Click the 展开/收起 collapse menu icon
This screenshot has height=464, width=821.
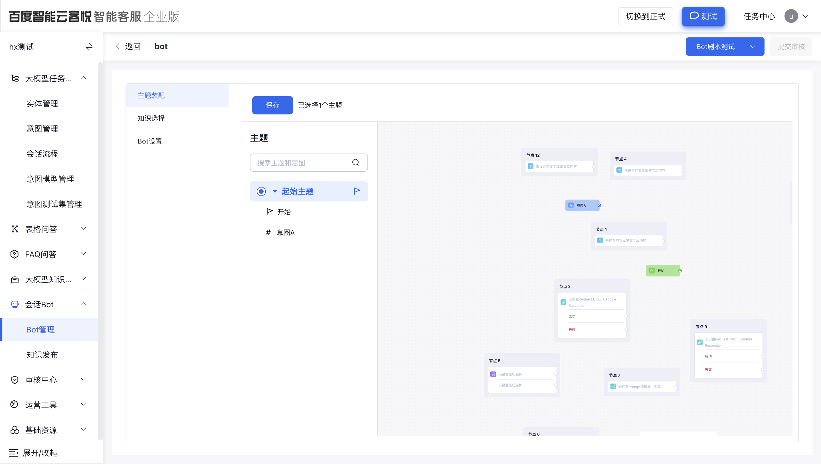point(13,453)
